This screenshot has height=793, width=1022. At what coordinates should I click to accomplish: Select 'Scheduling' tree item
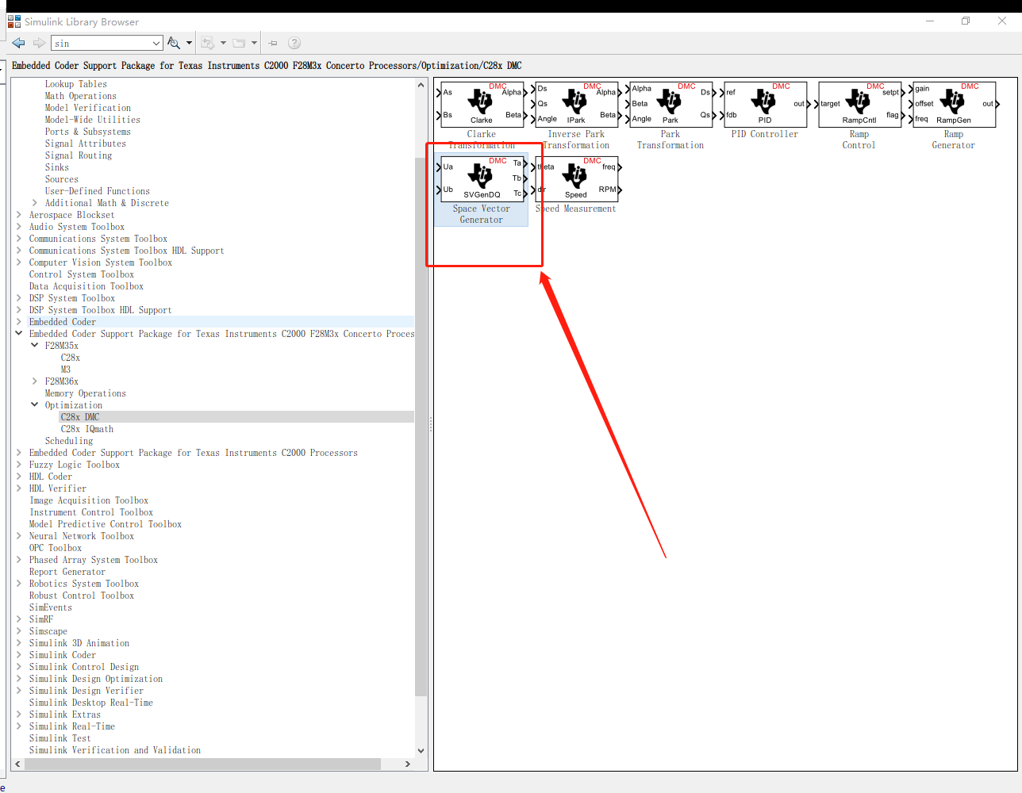coord(69,441)
